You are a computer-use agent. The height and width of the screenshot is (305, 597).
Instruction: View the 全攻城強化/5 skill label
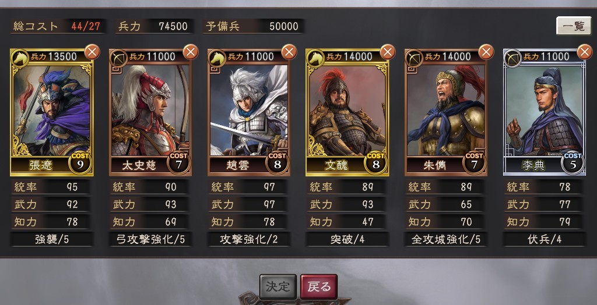click(446, 239)
